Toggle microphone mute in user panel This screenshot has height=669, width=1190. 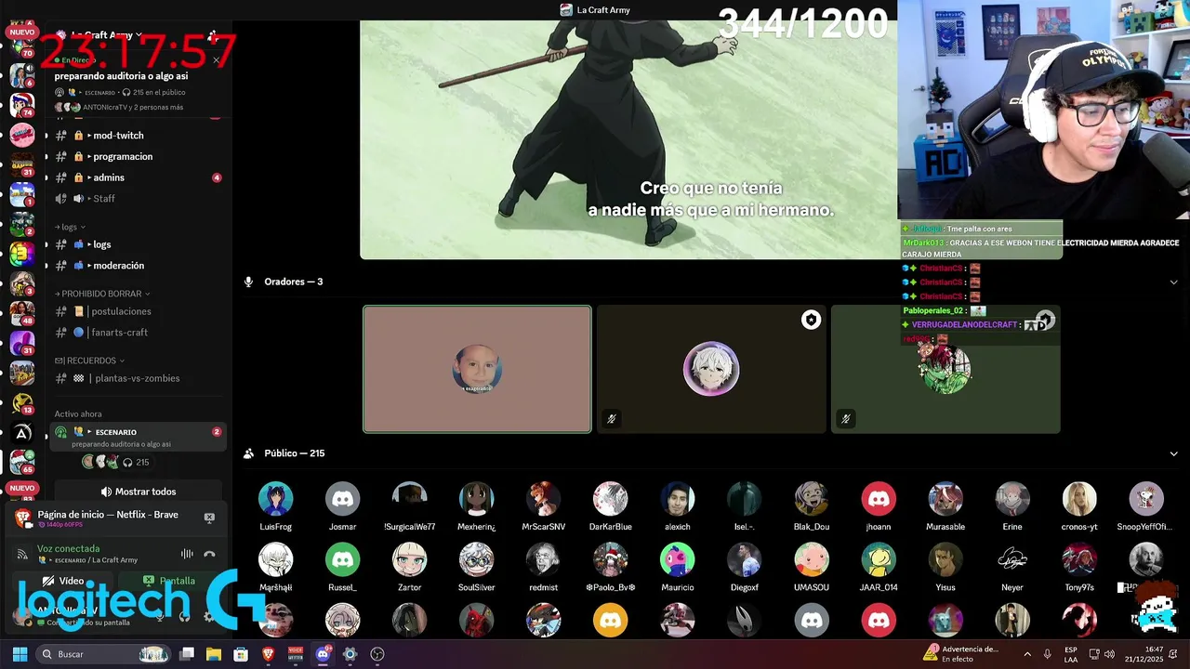click(159, 616)
